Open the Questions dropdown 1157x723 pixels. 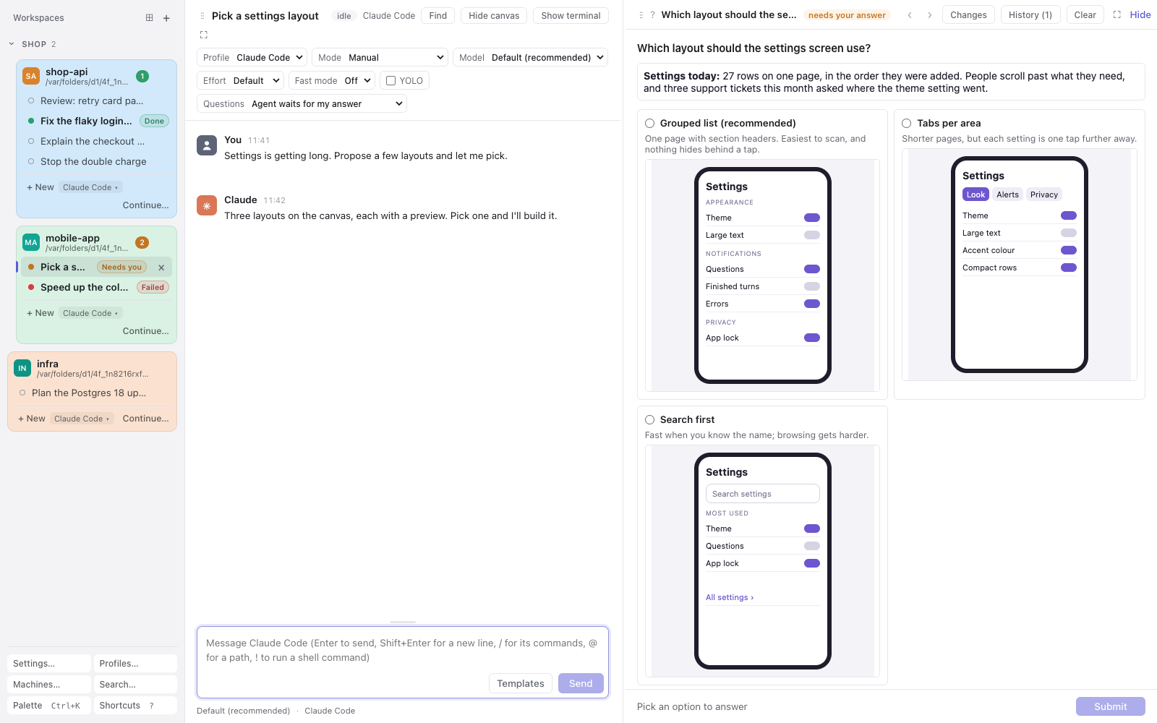[x=302, y=104]
